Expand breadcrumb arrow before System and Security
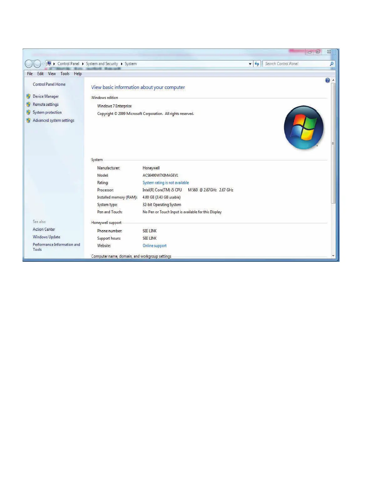Viewport: 383px width, 496px height. coord(83,64)
